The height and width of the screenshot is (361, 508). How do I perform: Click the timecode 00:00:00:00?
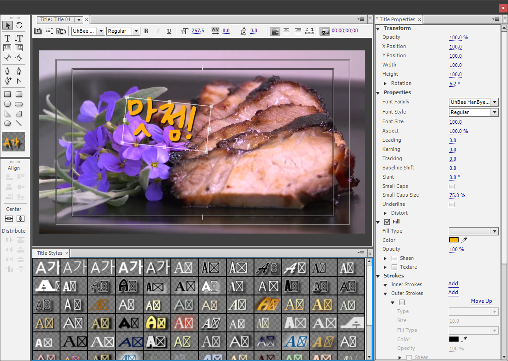345,31
